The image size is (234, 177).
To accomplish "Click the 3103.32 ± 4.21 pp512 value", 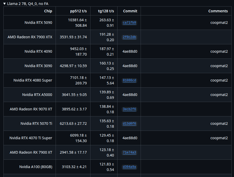I will point(74,167).
